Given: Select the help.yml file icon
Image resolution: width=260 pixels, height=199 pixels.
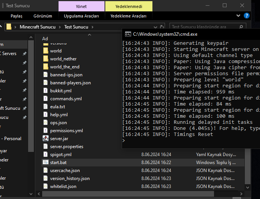Looking at the screenshot, I should [46, 114].
